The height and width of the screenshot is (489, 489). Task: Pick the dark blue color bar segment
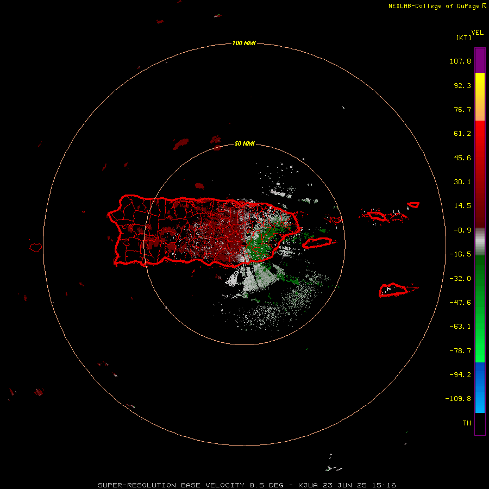pos(480,374)
